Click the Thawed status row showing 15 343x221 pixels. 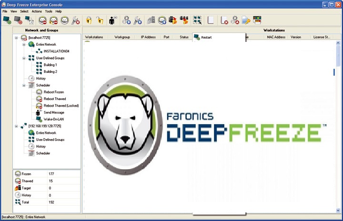tap(47, 181)
